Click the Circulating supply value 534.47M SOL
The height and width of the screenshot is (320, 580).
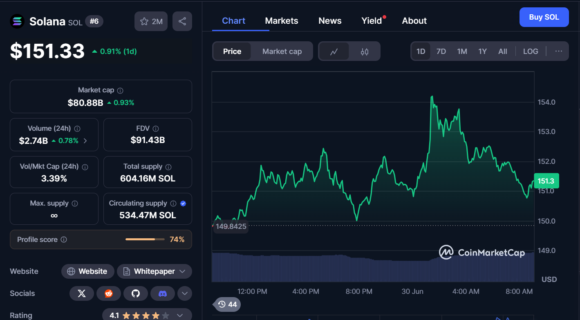point(148,215)
